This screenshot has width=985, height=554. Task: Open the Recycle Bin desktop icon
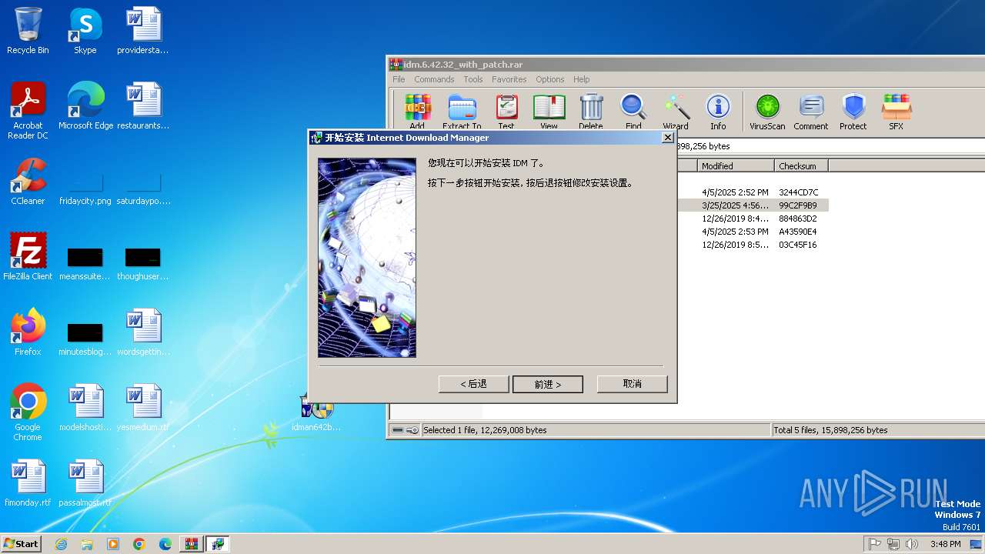(28, 31)
